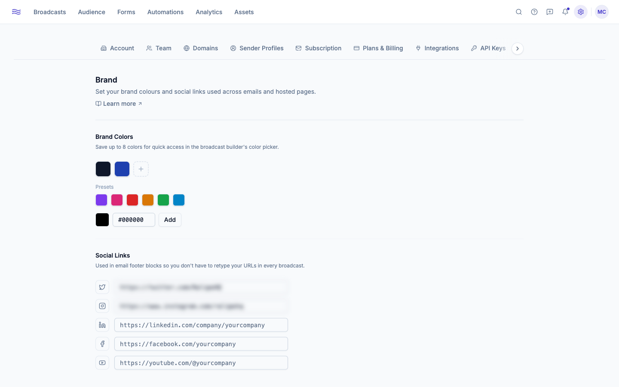Image resolution: width=619 pixels, height=387 pixels.
Task: Open the MC user avatar menu
Action: pyautogui.click(x=602, y=12)
